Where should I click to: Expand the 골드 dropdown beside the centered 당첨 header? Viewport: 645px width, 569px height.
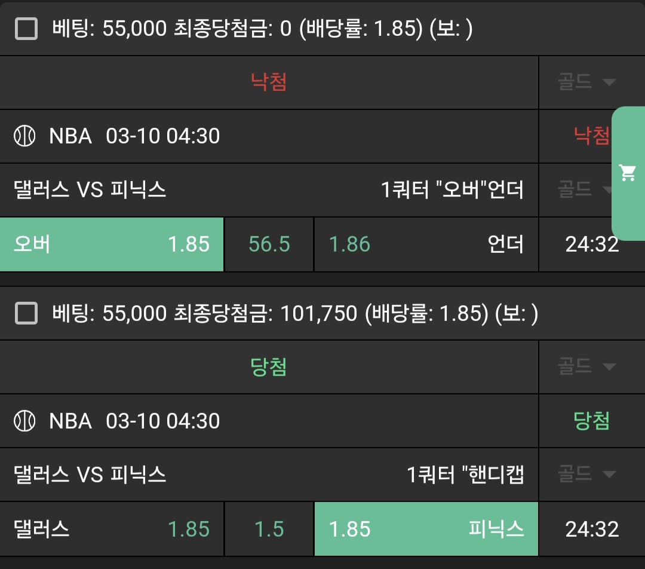(586, 366)
